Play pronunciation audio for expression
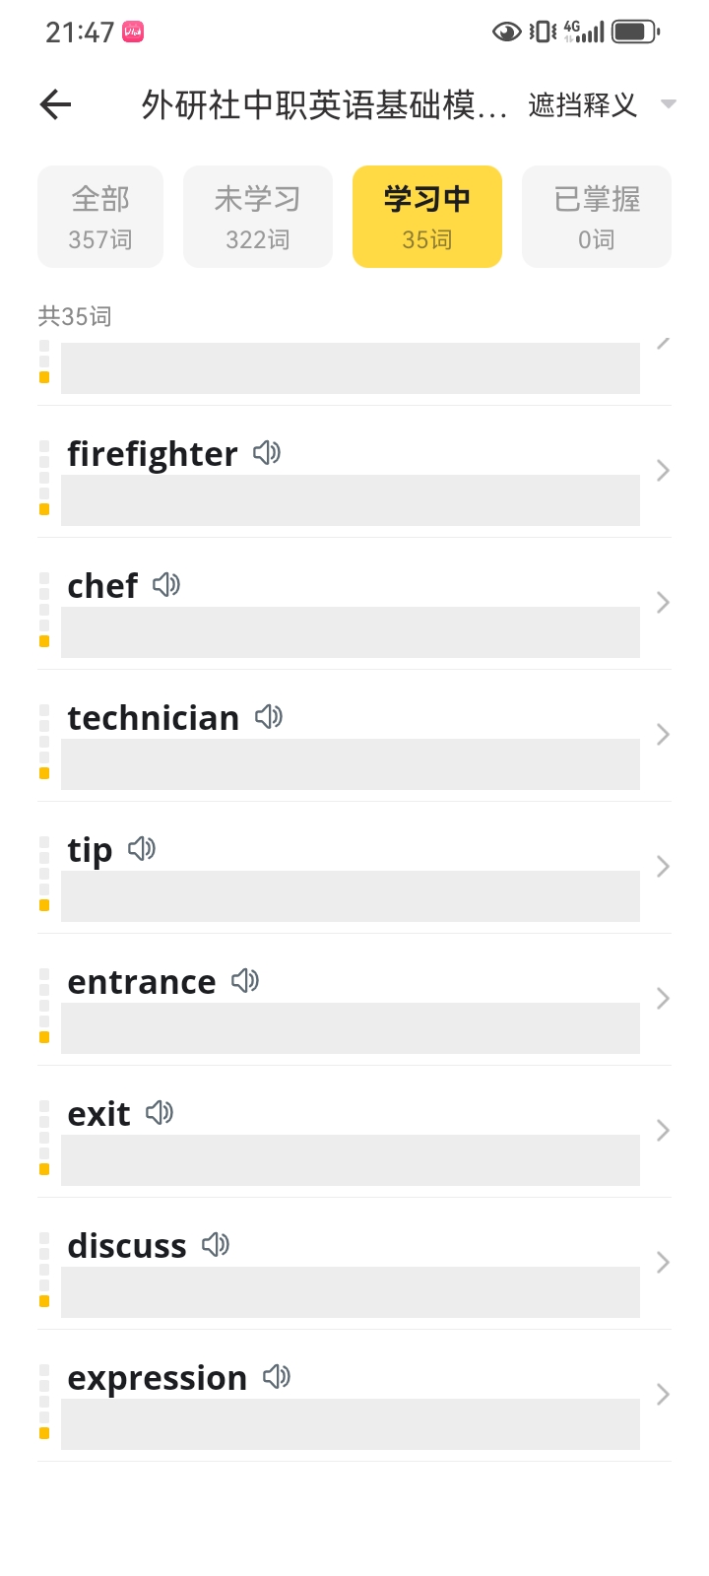Screen dimensions: 709x1576 coord(277,1377)
